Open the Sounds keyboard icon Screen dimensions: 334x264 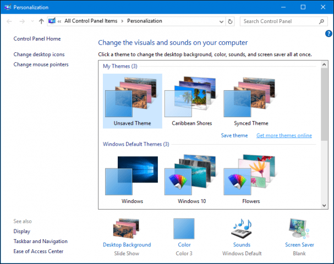pos(242,228)
